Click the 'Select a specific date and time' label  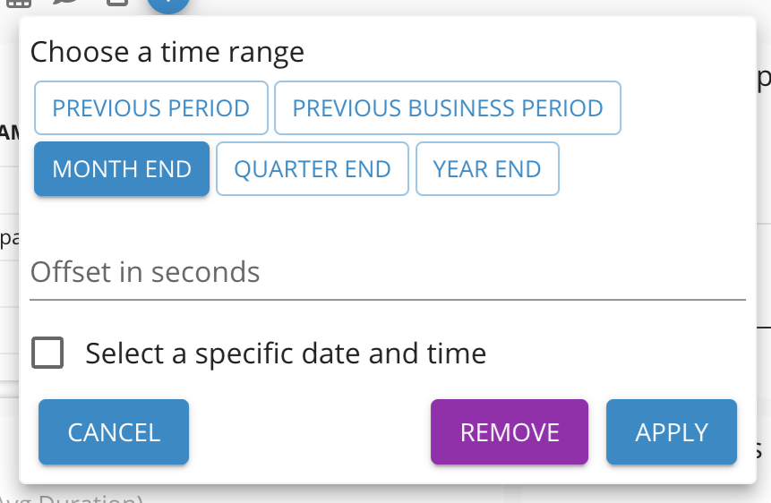point(286,354)
